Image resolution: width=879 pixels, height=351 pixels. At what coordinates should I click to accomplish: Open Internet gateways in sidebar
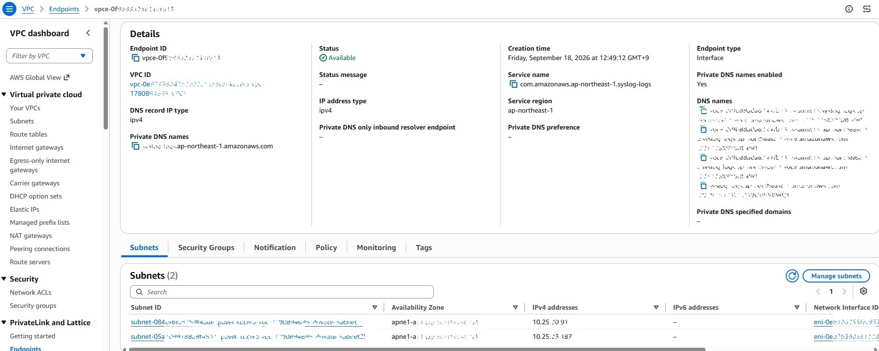pos(37,147)
